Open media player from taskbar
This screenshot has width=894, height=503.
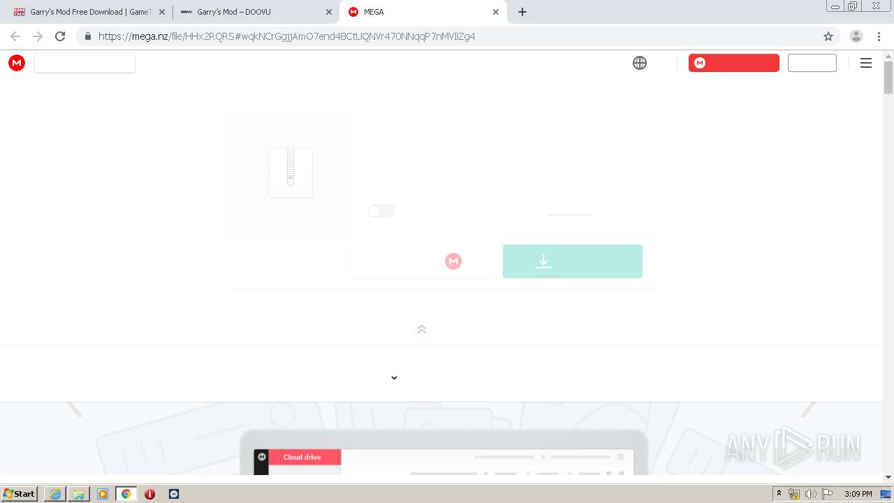[103, 494]
